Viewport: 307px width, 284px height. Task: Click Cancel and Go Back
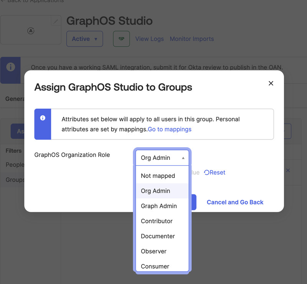coord(235,202)
